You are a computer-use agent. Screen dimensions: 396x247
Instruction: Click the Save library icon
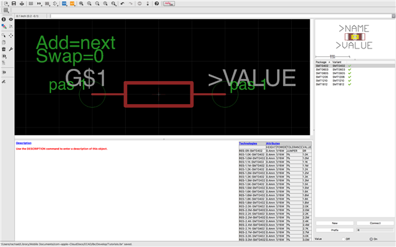pos(14,4)
